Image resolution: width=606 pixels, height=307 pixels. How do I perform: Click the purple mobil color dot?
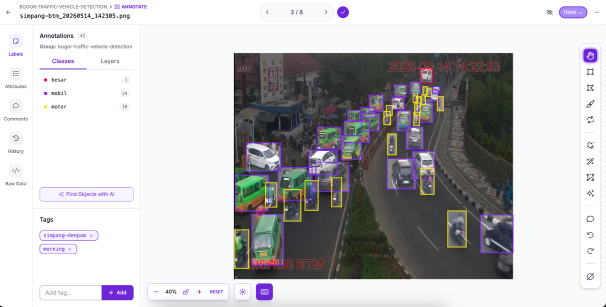pos(45,93)
